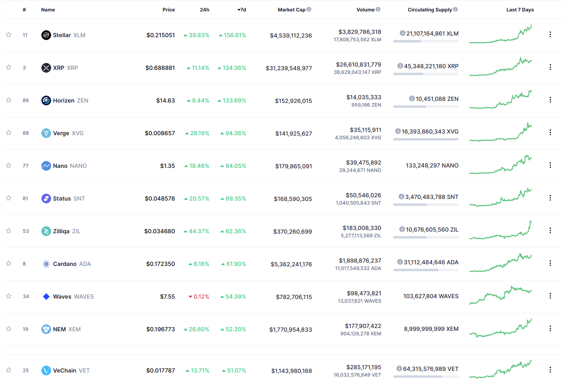Click the Circulating Supply info icon

tap(456, 9)
